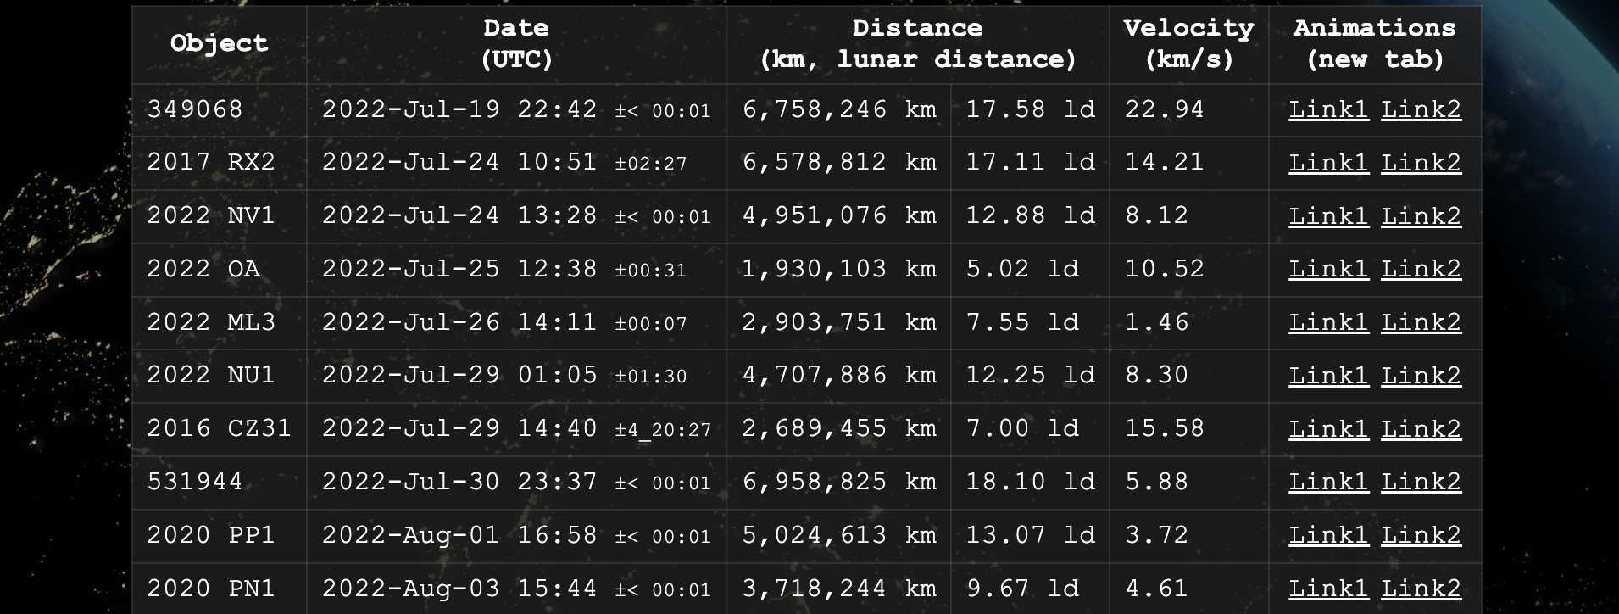Screen dimensions: 1619x614
Task: Click velocity value 15.58
Action: [1165, 428]
